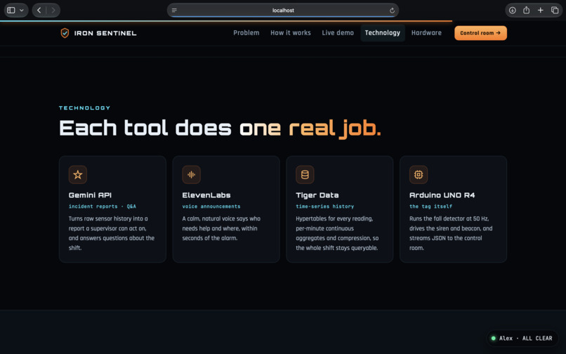Click the ElevenLabs waveform icon

click(x=191, y=175)
